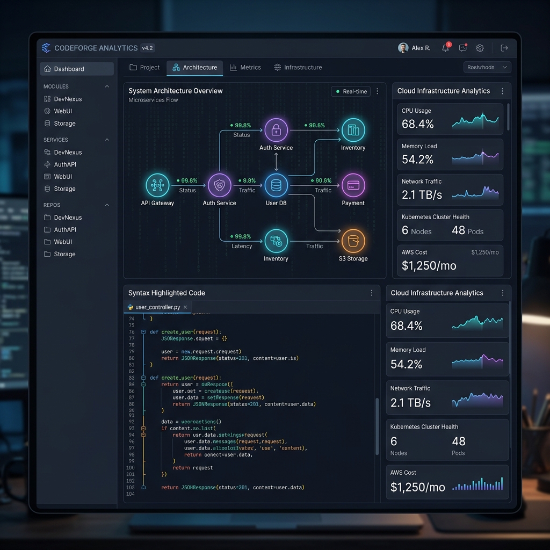The height and width of the screenshot is (550, 550).
Task: Click the 9.8% Traffic label
Action: pos(247,185)
